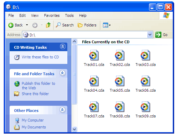Select the Track09.cda file icon
This screenshot has width=181, height=137.
pos(145,107)
